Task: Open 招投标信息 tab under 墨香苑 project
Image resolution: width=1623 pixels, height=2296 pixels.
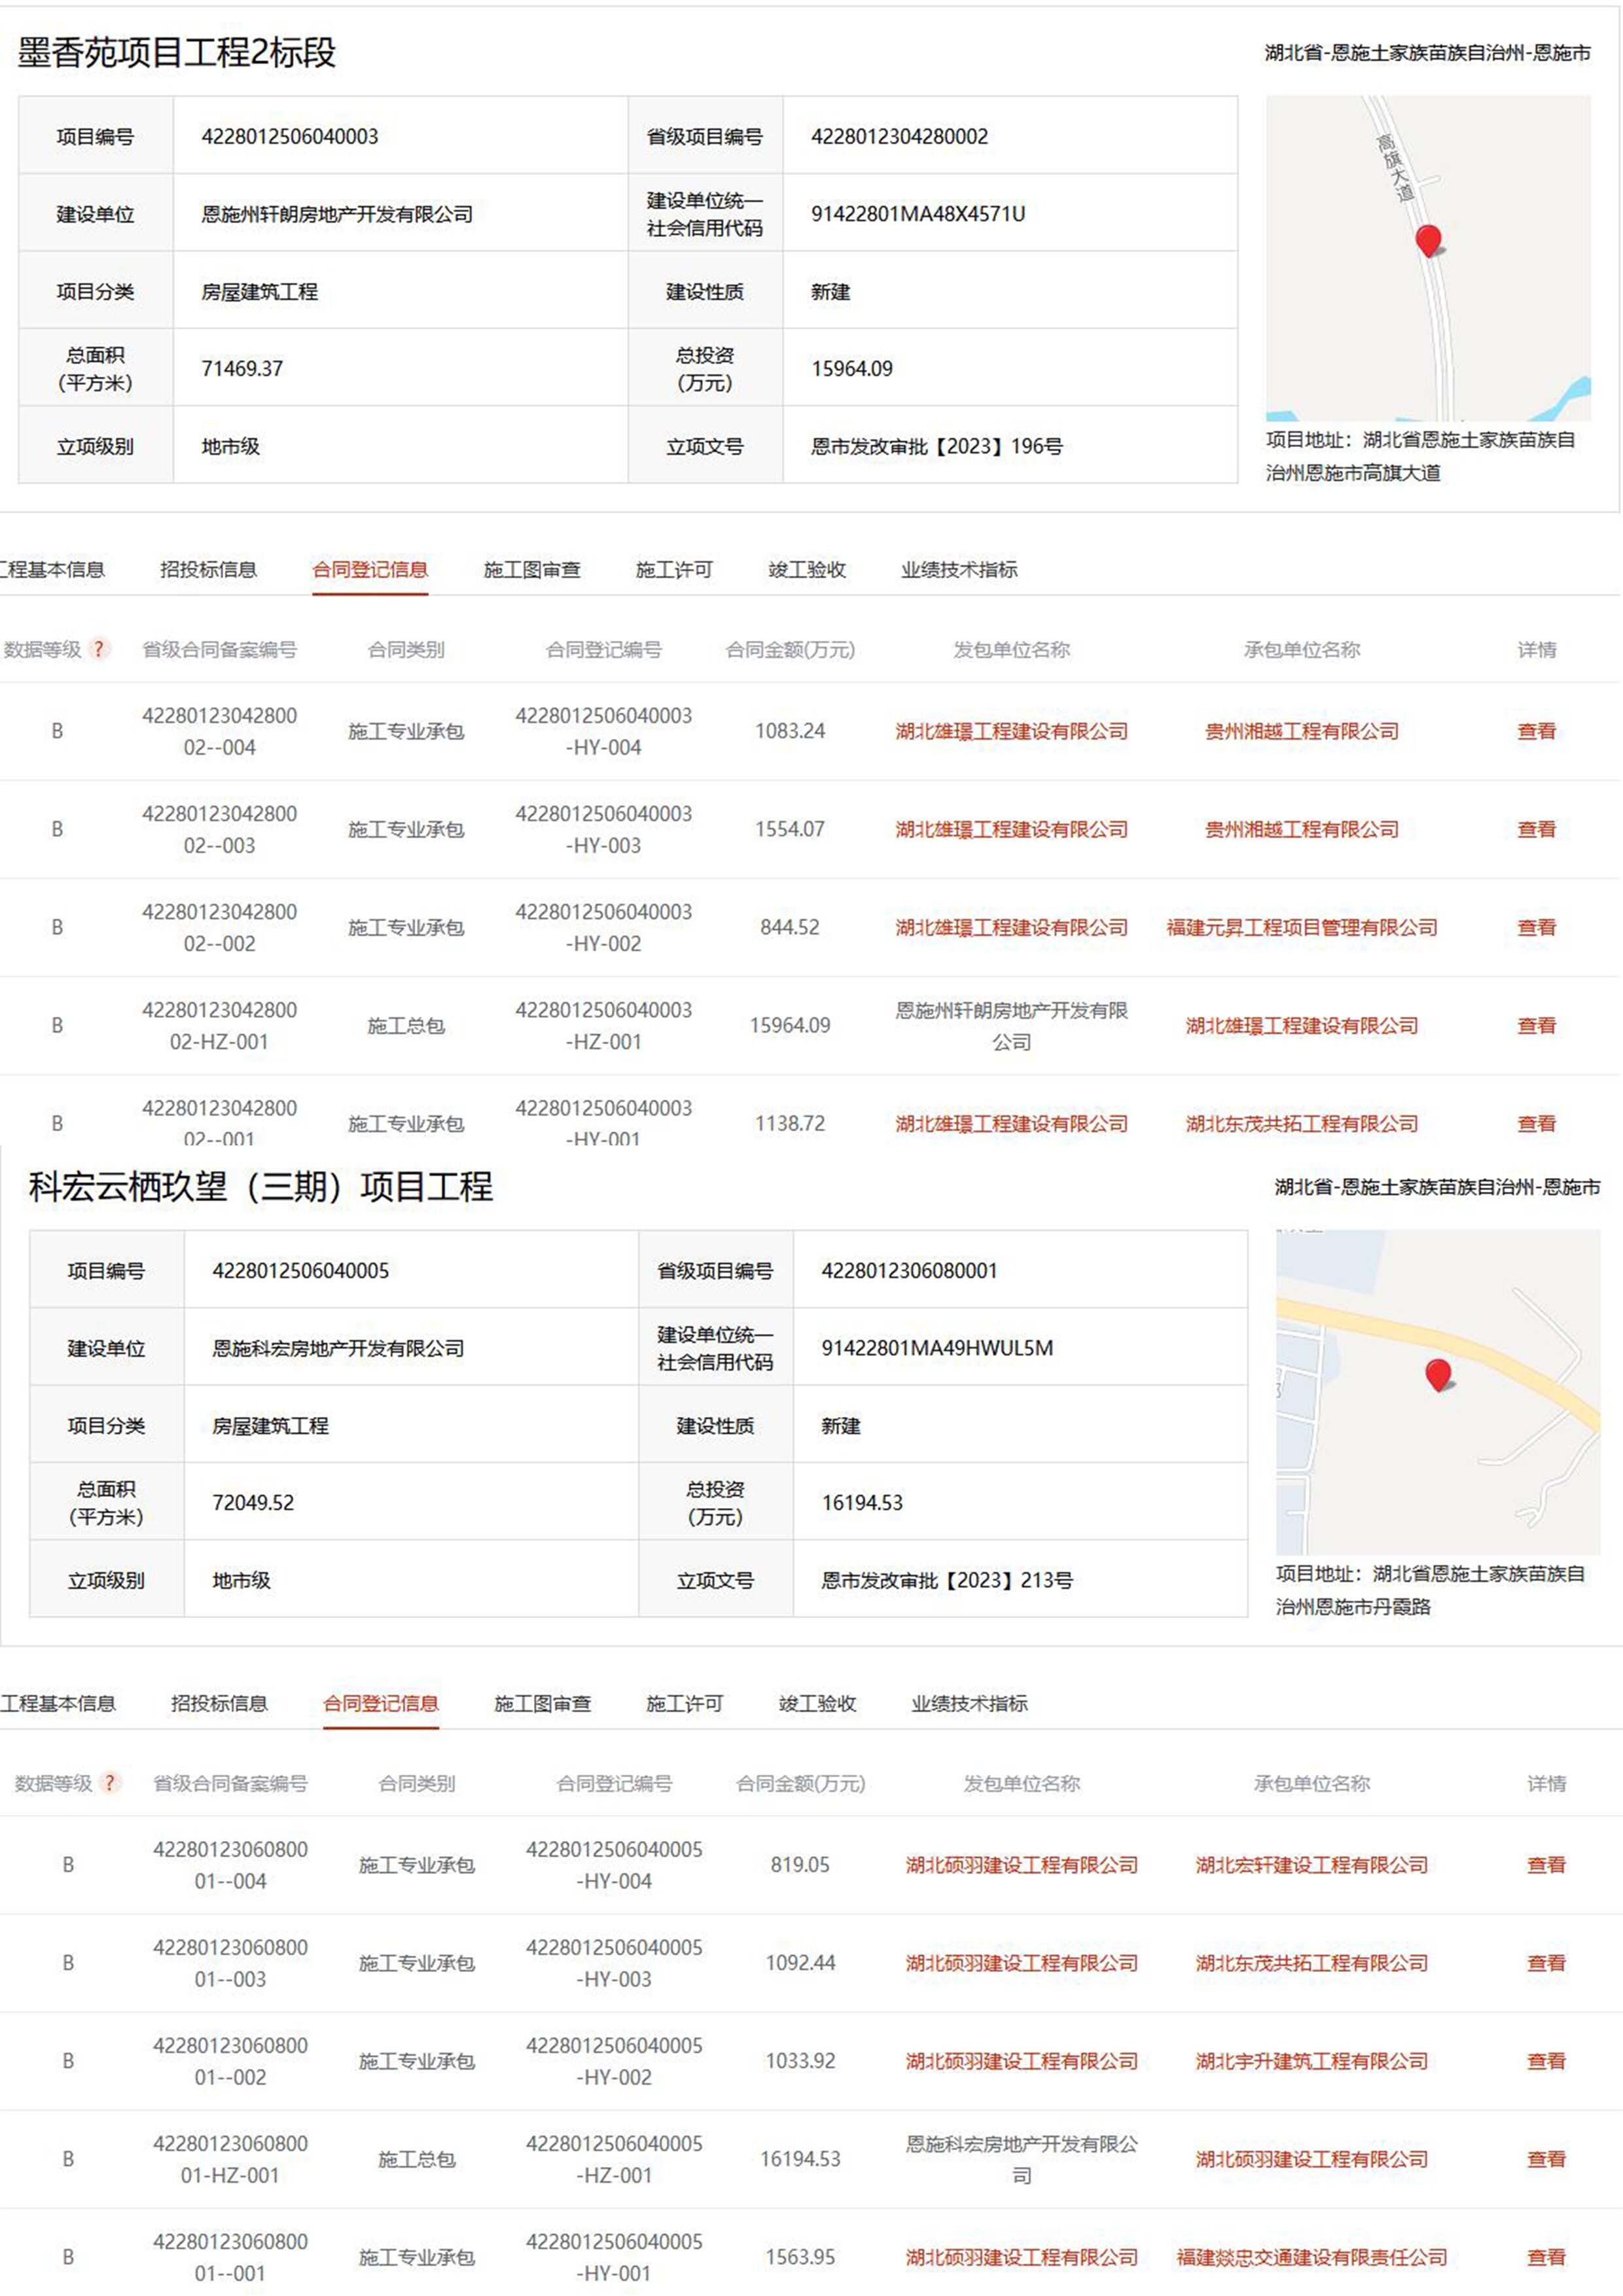Action: tap(208, 570)
